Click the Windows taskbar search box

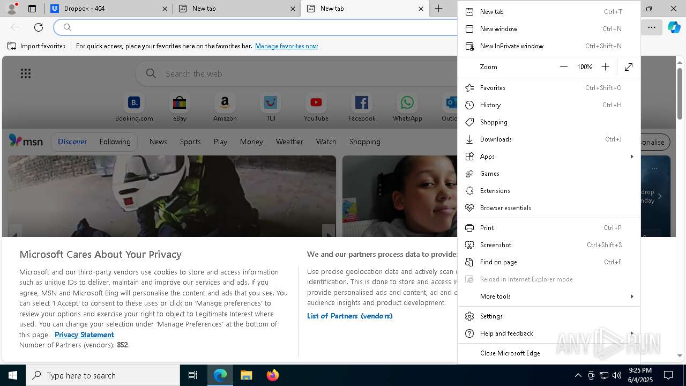point(103,375)
